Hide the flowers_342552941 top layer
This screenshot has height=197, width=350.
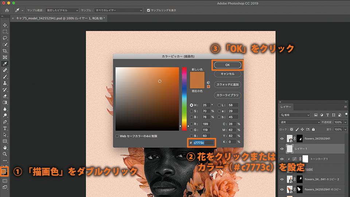point(282,139)
